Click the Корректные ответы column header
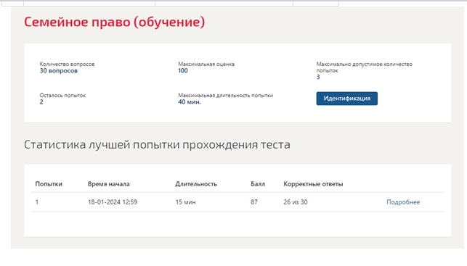 click(313, 184)
